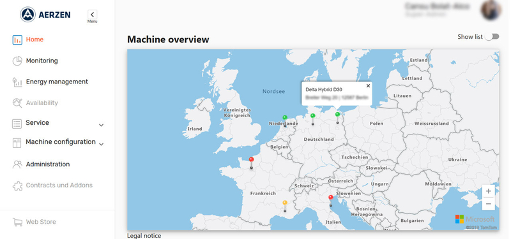Click the Energy management icon
This screenshot has height=239, width=511.
click(17, 82)
